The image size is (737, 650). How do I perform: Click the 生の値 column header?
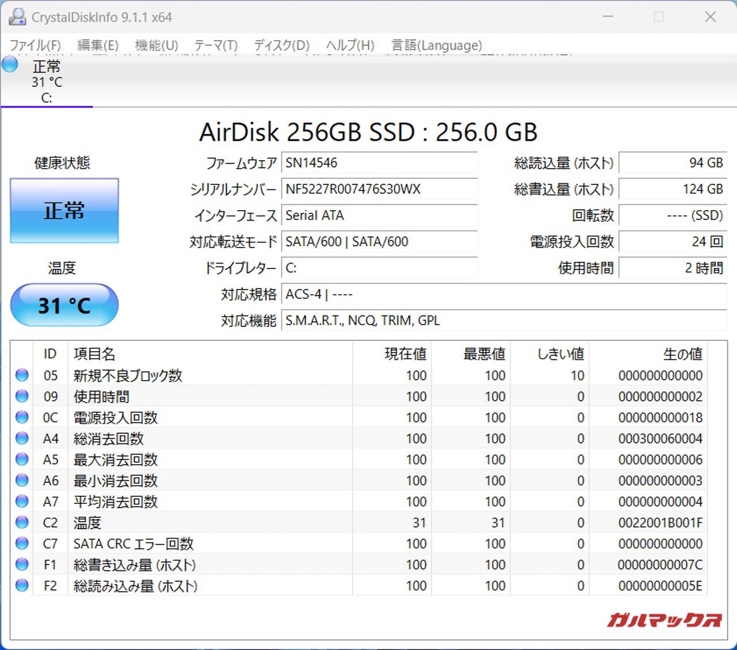click(682, 354)
